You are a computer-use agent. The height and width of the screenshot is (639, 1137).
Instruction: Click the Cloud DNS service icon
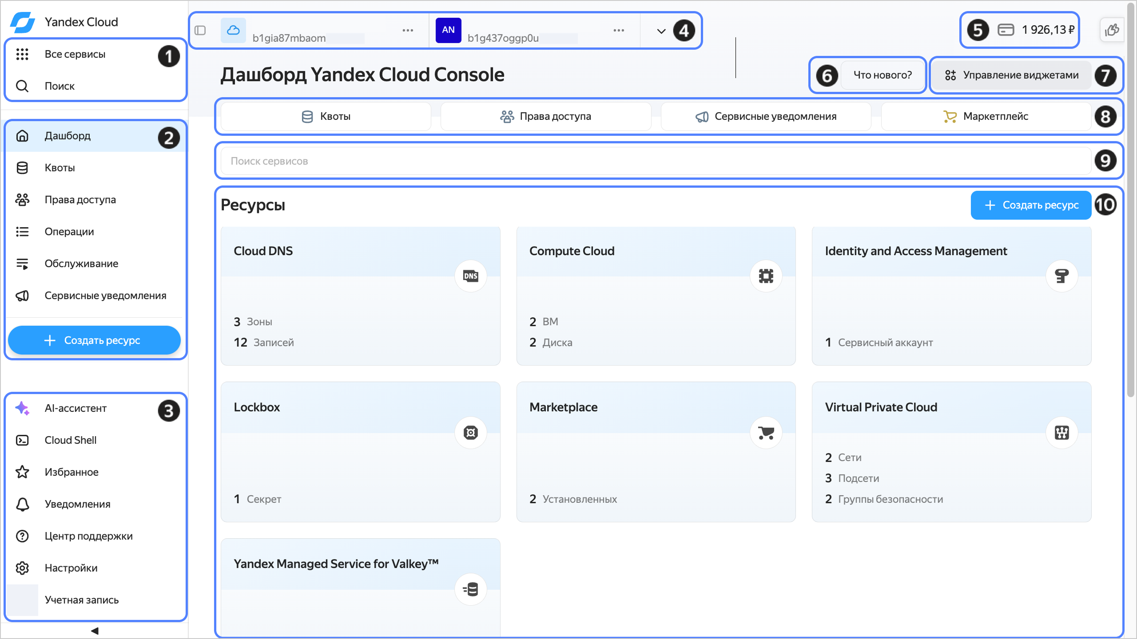[x=471, y=276]
